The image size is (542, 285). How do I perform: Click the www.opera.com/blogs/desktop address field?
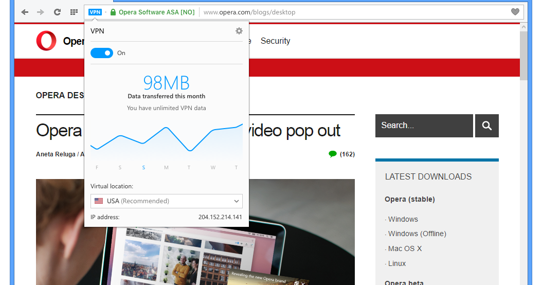pyautogui.click(x=249, y=12)
